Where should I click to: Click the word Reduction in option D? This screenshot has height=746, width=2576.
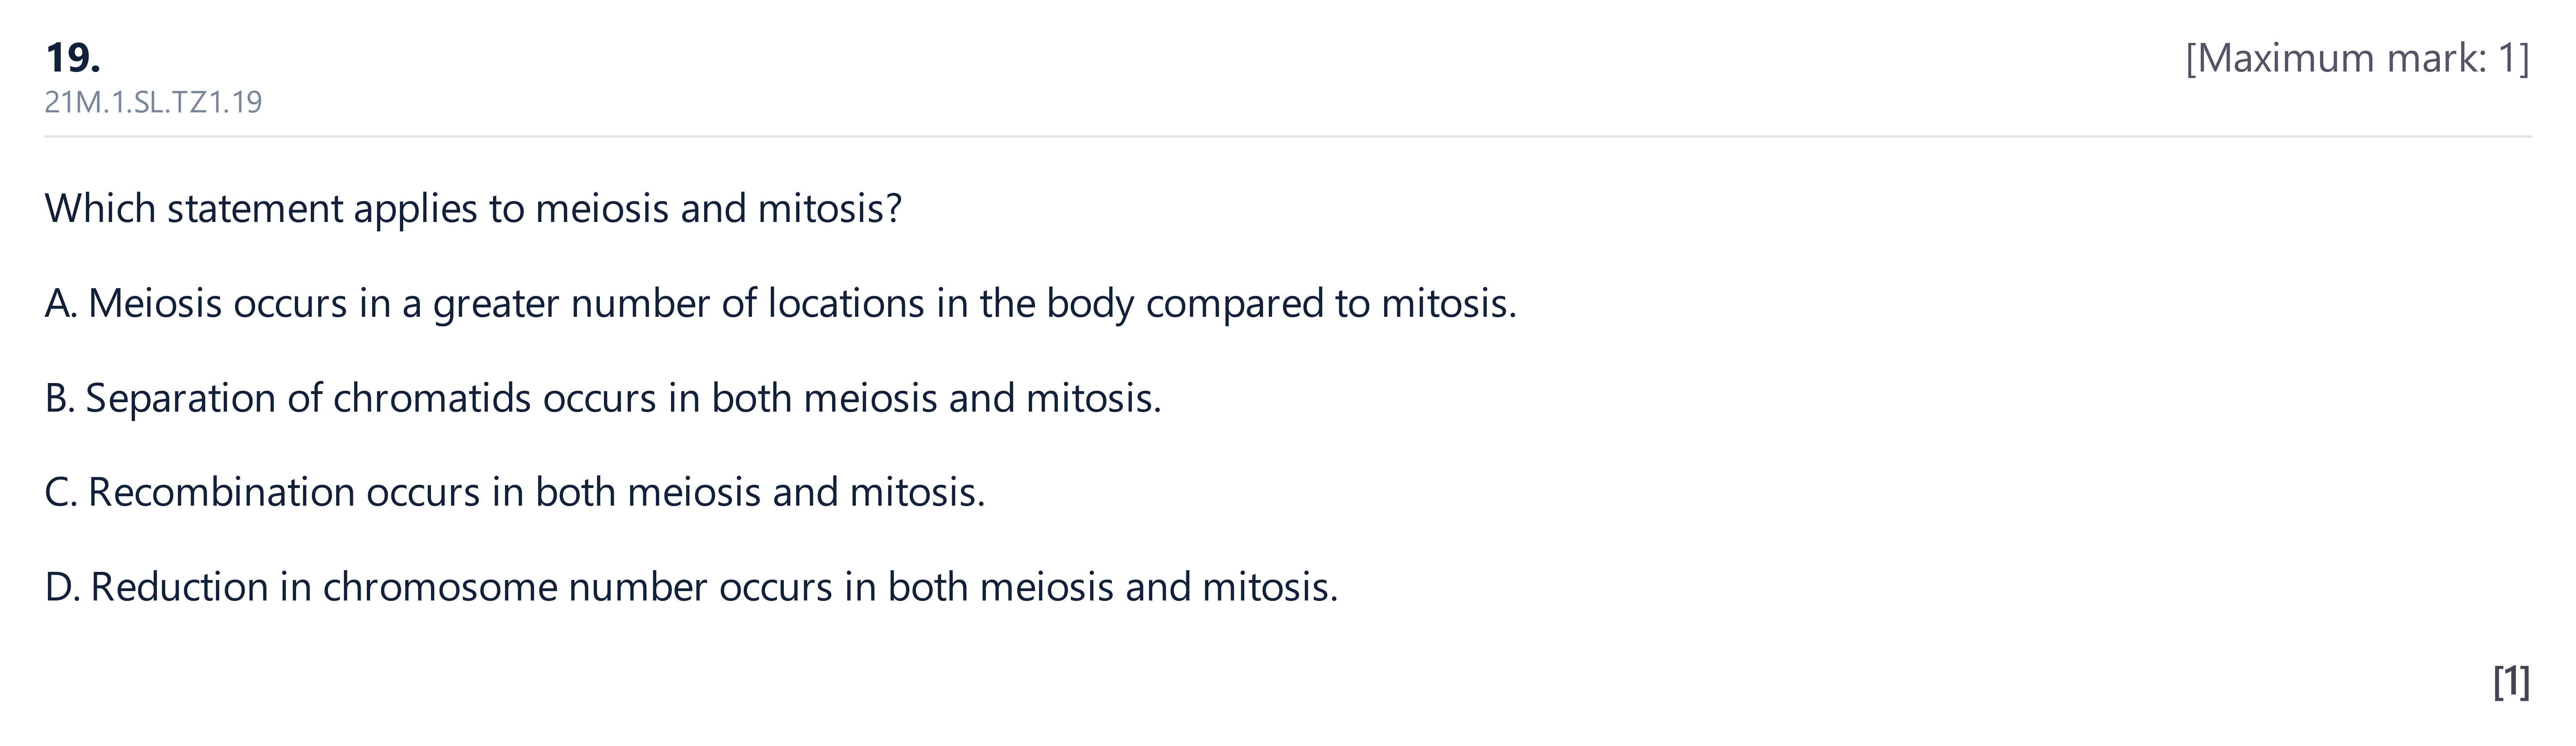pyautogui.click(x=180, y=587)
